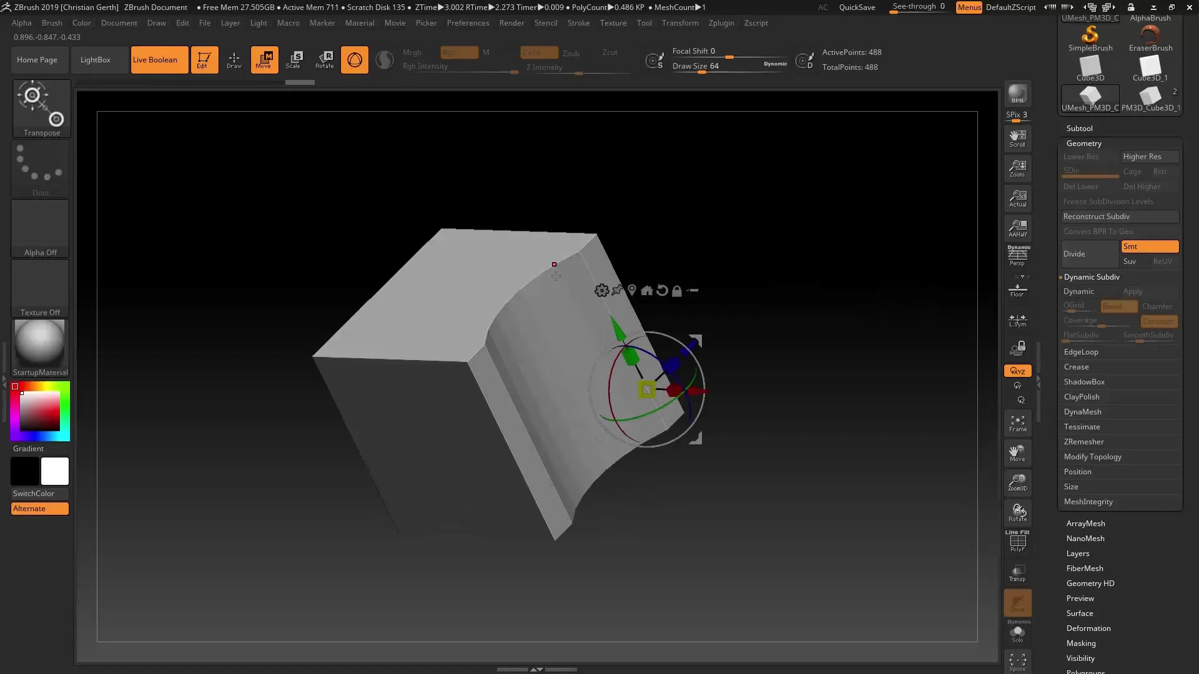This screenshot has height=674, width=1199.
Task: Open the Dots stroke selector
Action: [41, 168]
